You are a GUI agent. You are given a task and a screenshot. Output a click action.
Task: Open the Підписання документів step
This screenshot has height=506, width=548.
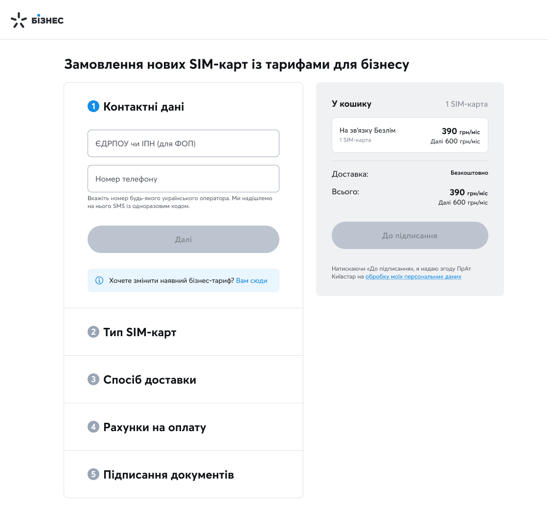click(183, 475)
